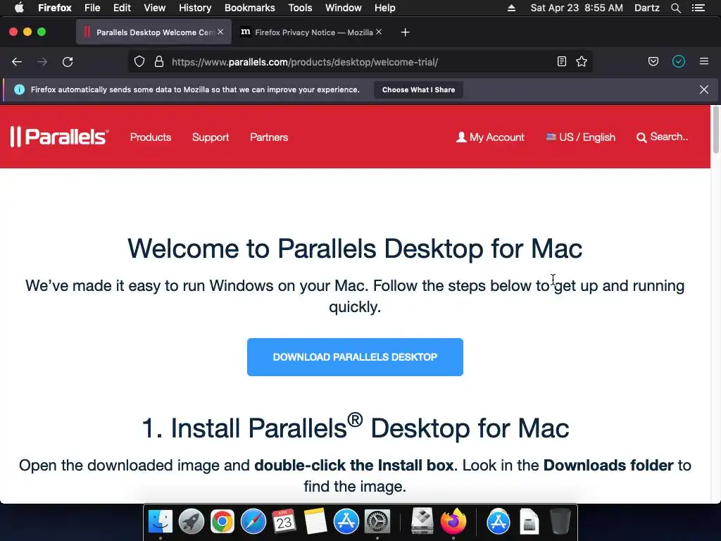
Task: Open the Products navigation menu
Action: (x=151, y=137)
